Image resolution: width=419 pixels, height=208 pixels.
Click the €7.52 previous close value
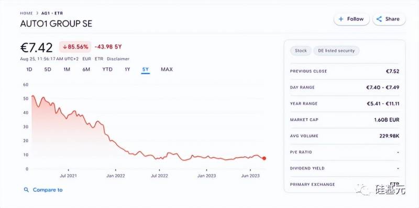392,72
